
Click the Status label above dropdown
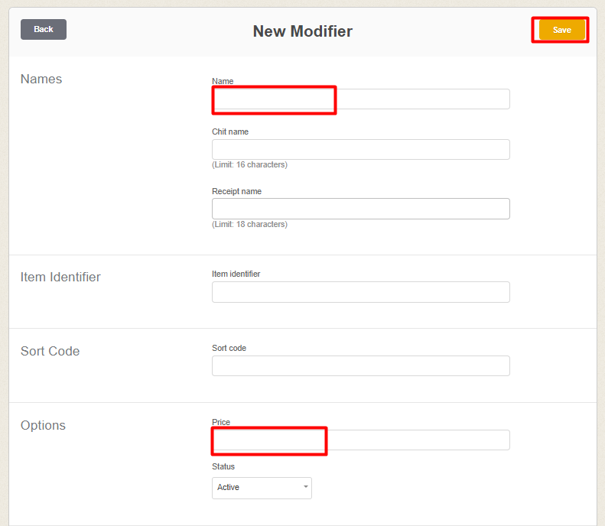[223, 466]
